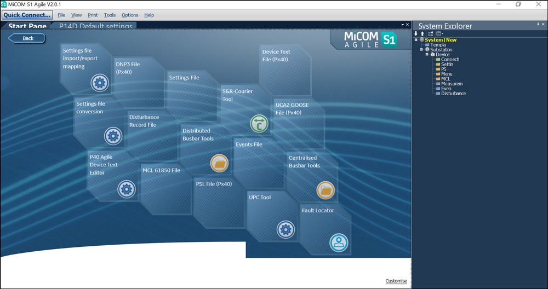
Task: Click the properties grid icon in System Explorer toolbar
Action: [x=431, y=33]
